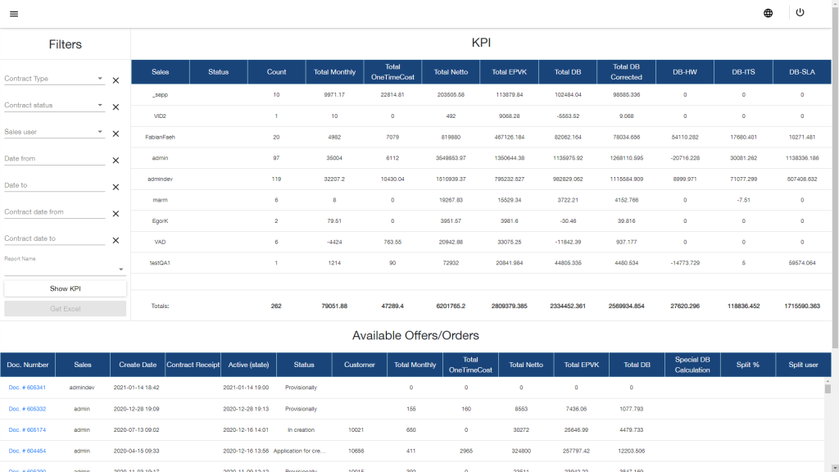Clear the Sales user filter
Image resolution: width=839 pixels, height=472 pixels.
tap(116, 134)
